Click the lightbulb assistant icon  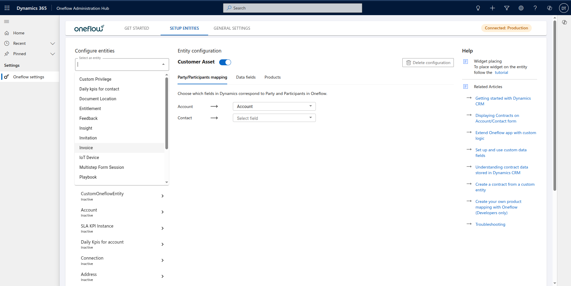tap(478, 8)
